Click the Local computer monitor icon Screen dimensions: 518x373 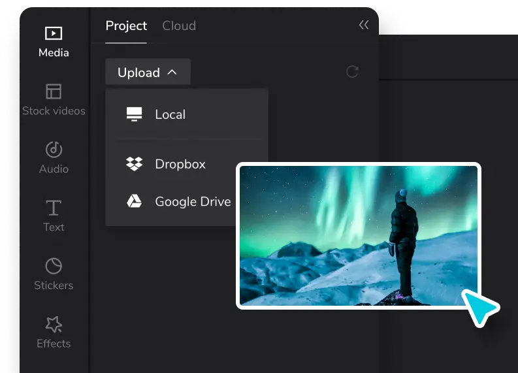click(x=134, y=114)
